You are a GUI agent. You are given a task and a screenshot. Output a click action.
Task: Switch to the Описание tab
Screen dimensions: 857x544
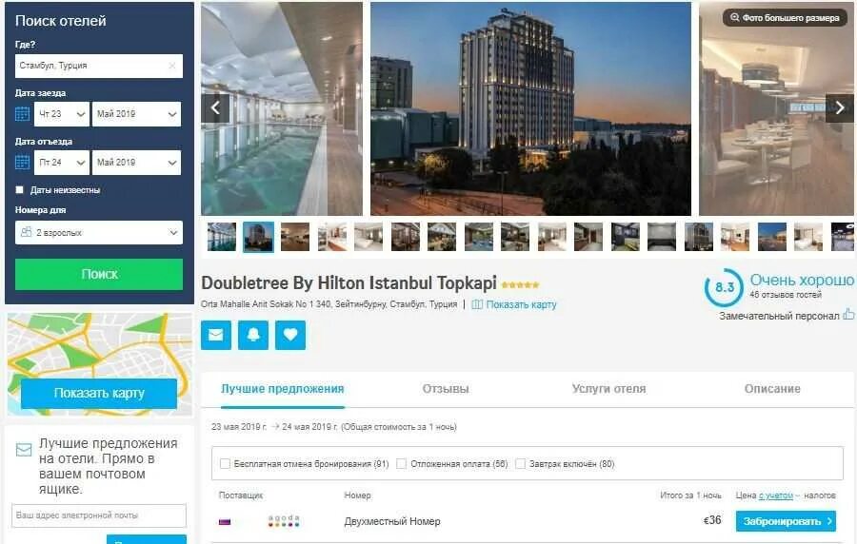click(772, 389)
